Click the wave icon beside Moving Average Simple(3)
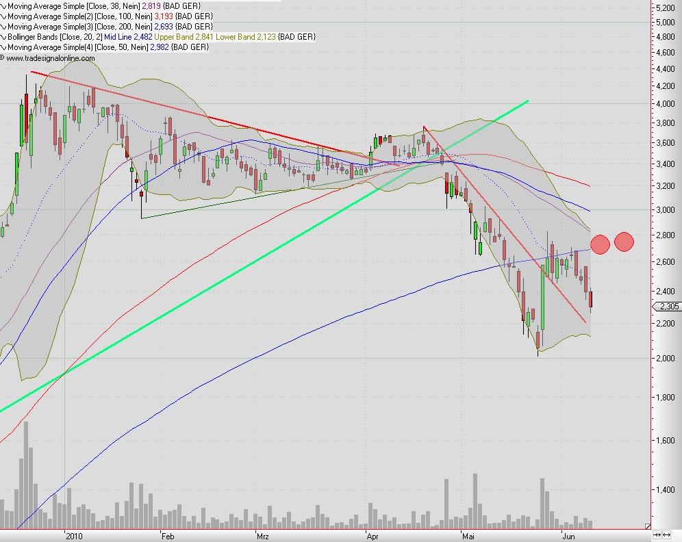The height and width of the screenshot is (542, 682). pos(3,27)
